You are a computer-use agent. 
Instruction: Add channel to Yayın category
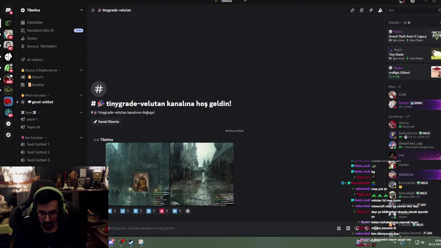(81, 113)
